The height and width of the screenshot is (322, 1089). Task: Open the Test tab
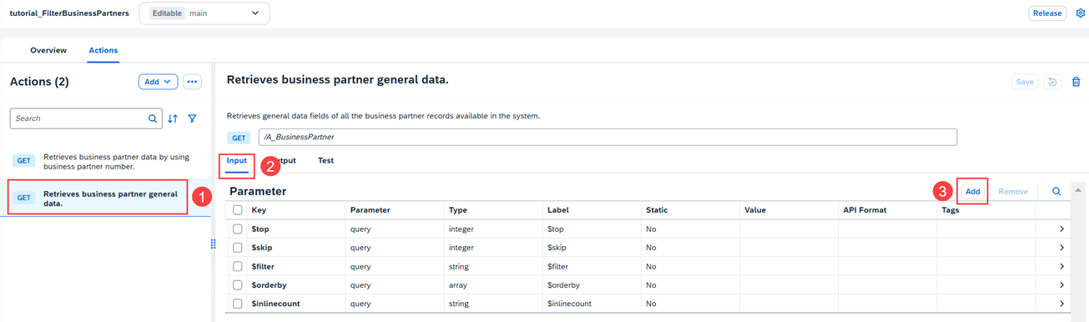[326, 160]
